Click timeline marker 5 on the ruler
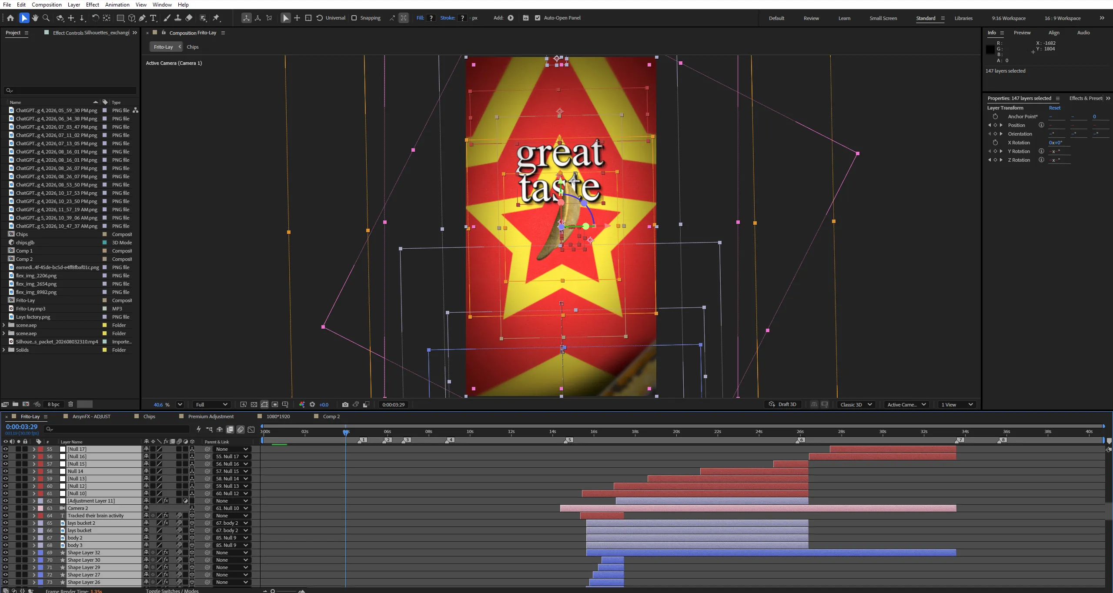Viewport: 1113px width, 593px height. 568,440
